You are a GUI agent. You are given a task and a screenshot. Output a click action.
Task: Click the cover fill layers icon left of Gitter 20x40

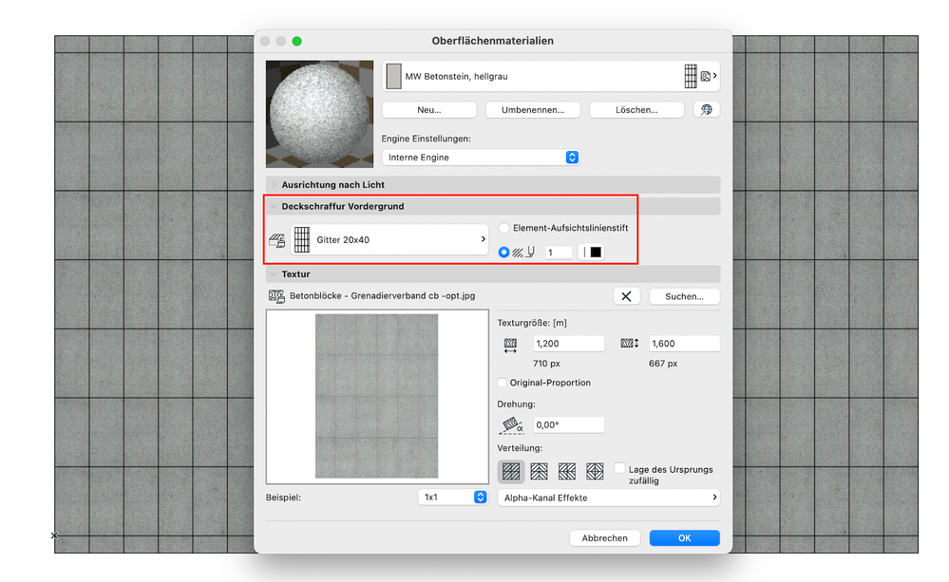[x=277, y=240]
